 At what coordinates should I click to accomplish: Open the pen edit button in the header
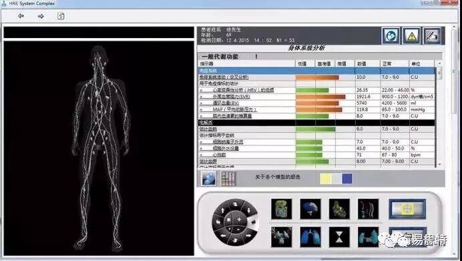coord(432,36)
